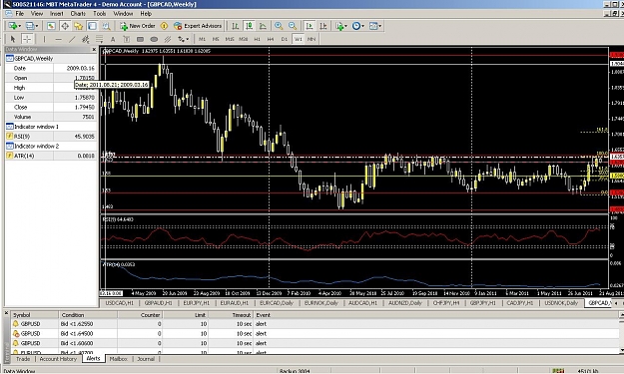Select the arrow cursor tool
The height and width of the screenshot is (374, 624).
(x=13, y=39)
